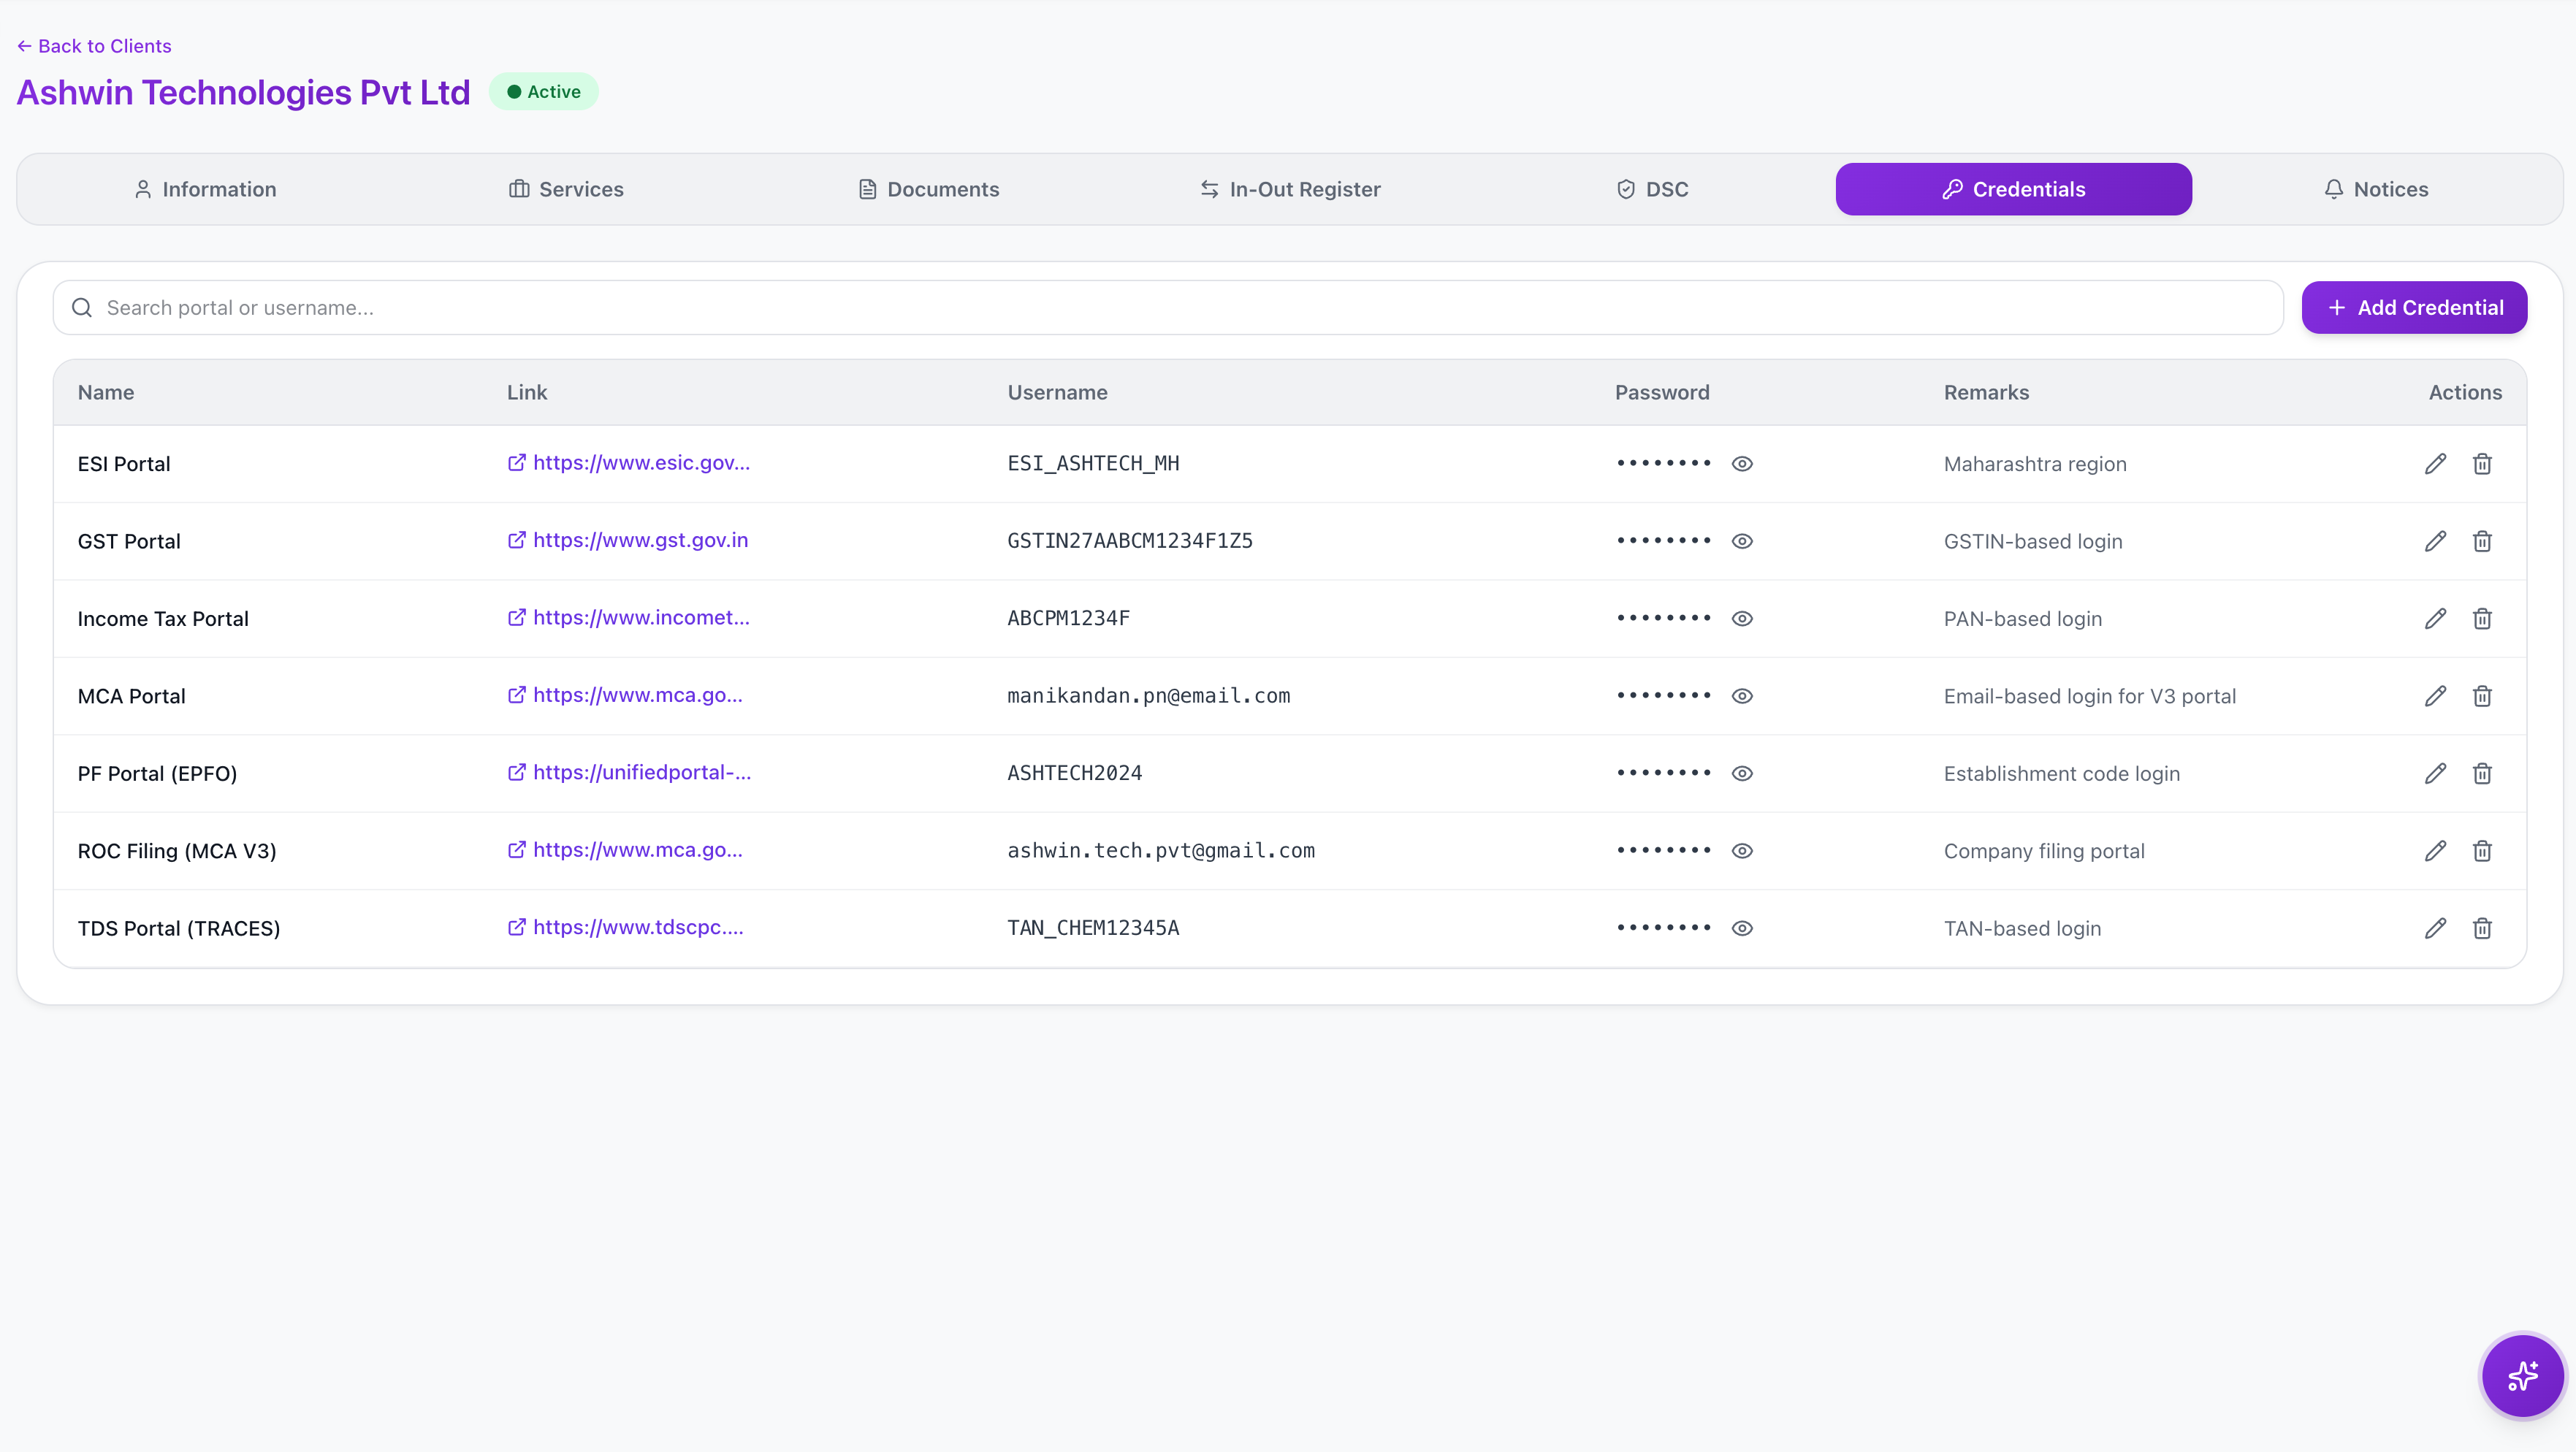
Task: Delete the Income Tax Portal credential
Action: point(2482,619)
